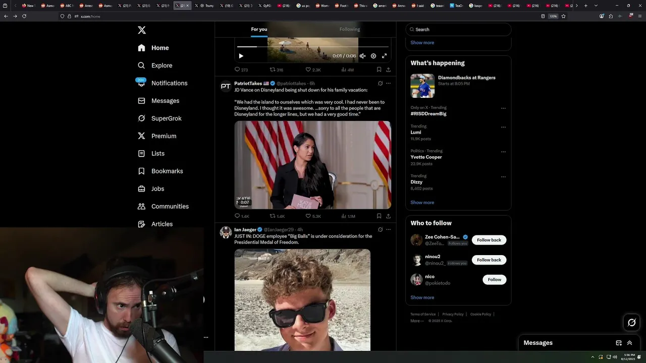Screen dimensions: 646x363
Task: Reply to the post with 273 replies
Action: pos(241,70)
